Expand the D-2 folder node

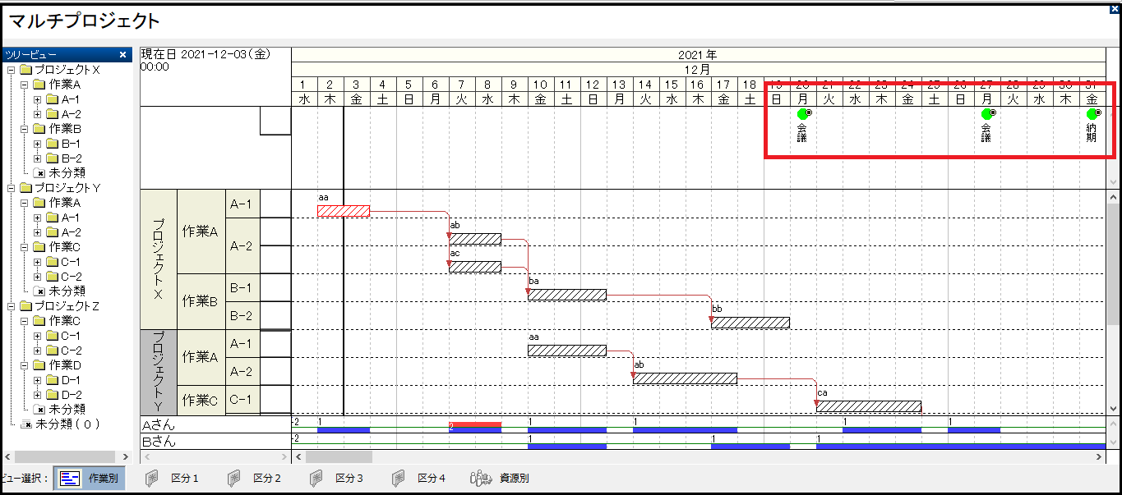pyautogui.click(x=38, y=395)
